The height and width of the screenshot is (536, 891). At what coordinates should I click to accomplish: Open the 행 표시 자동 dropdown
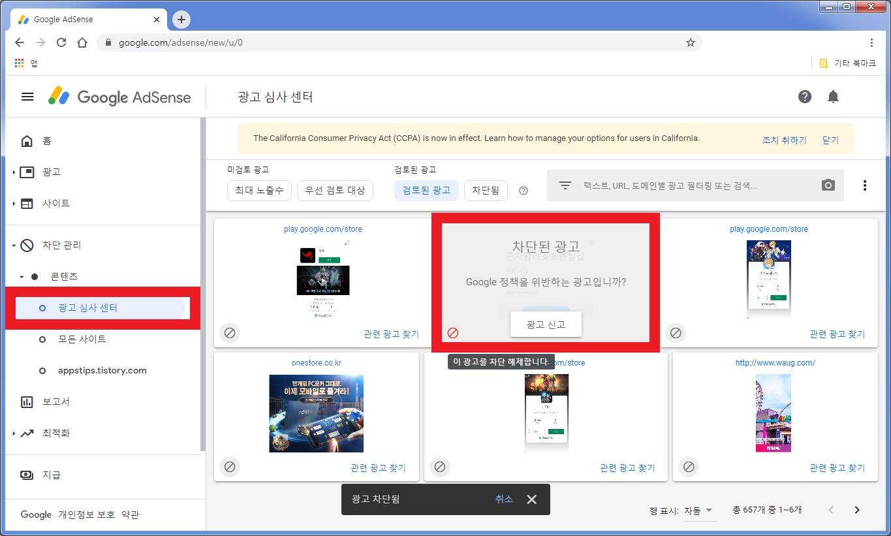click(x=698, y=511)
